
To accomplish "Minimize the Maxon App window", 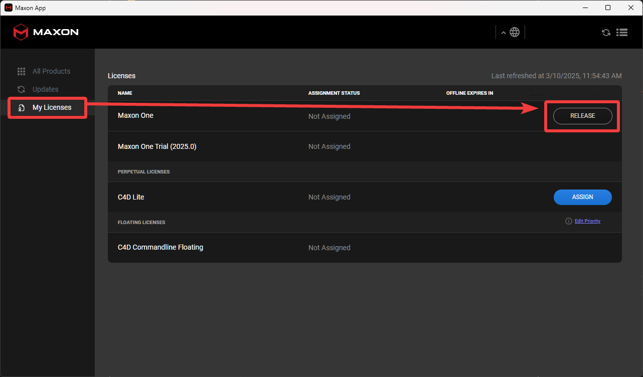I will (585, 8).
